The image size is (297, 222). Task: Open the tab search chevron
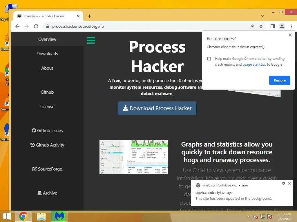coord(262,16)
